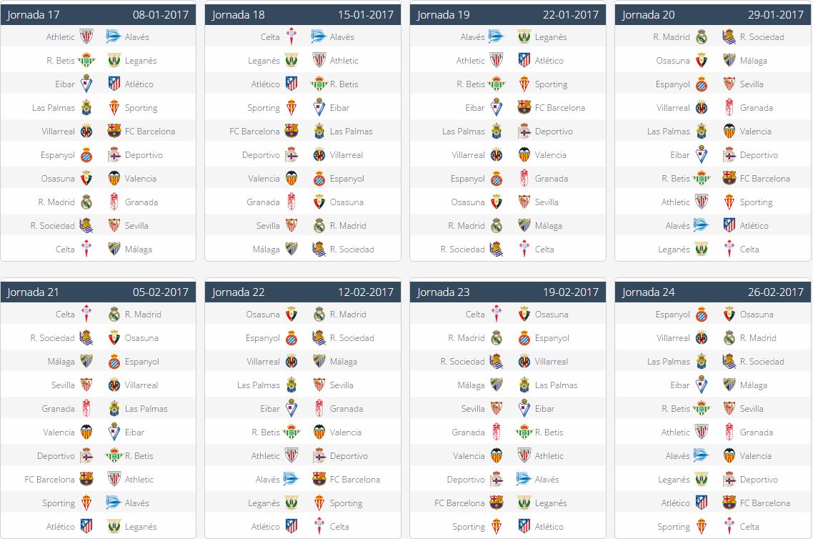Image resolution: width=813 pixels, height=539 pixels.
Task: Click Granada team name in Jornada 20
Action: point(757,108)
